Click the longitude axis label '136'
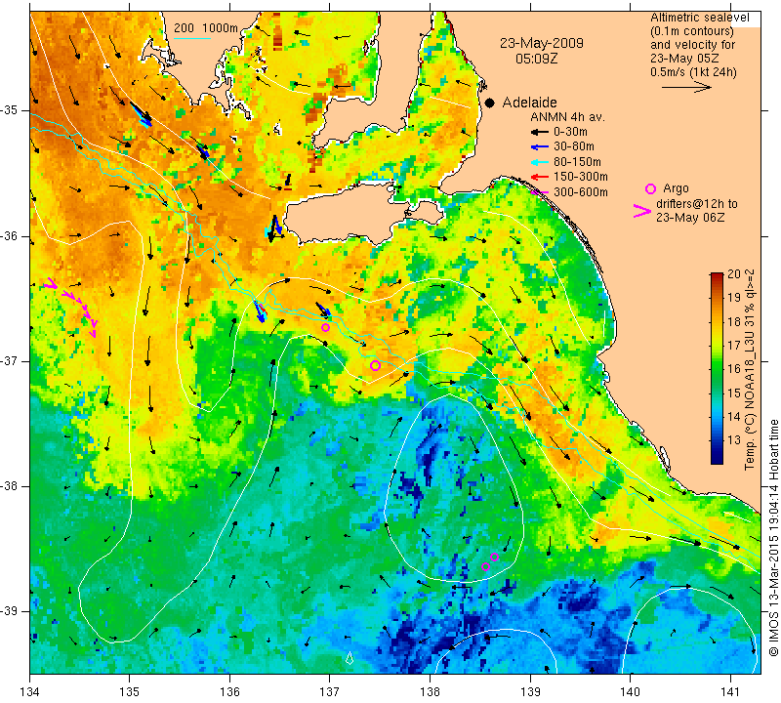Screen dimensions: 781x703 point(229,691)
